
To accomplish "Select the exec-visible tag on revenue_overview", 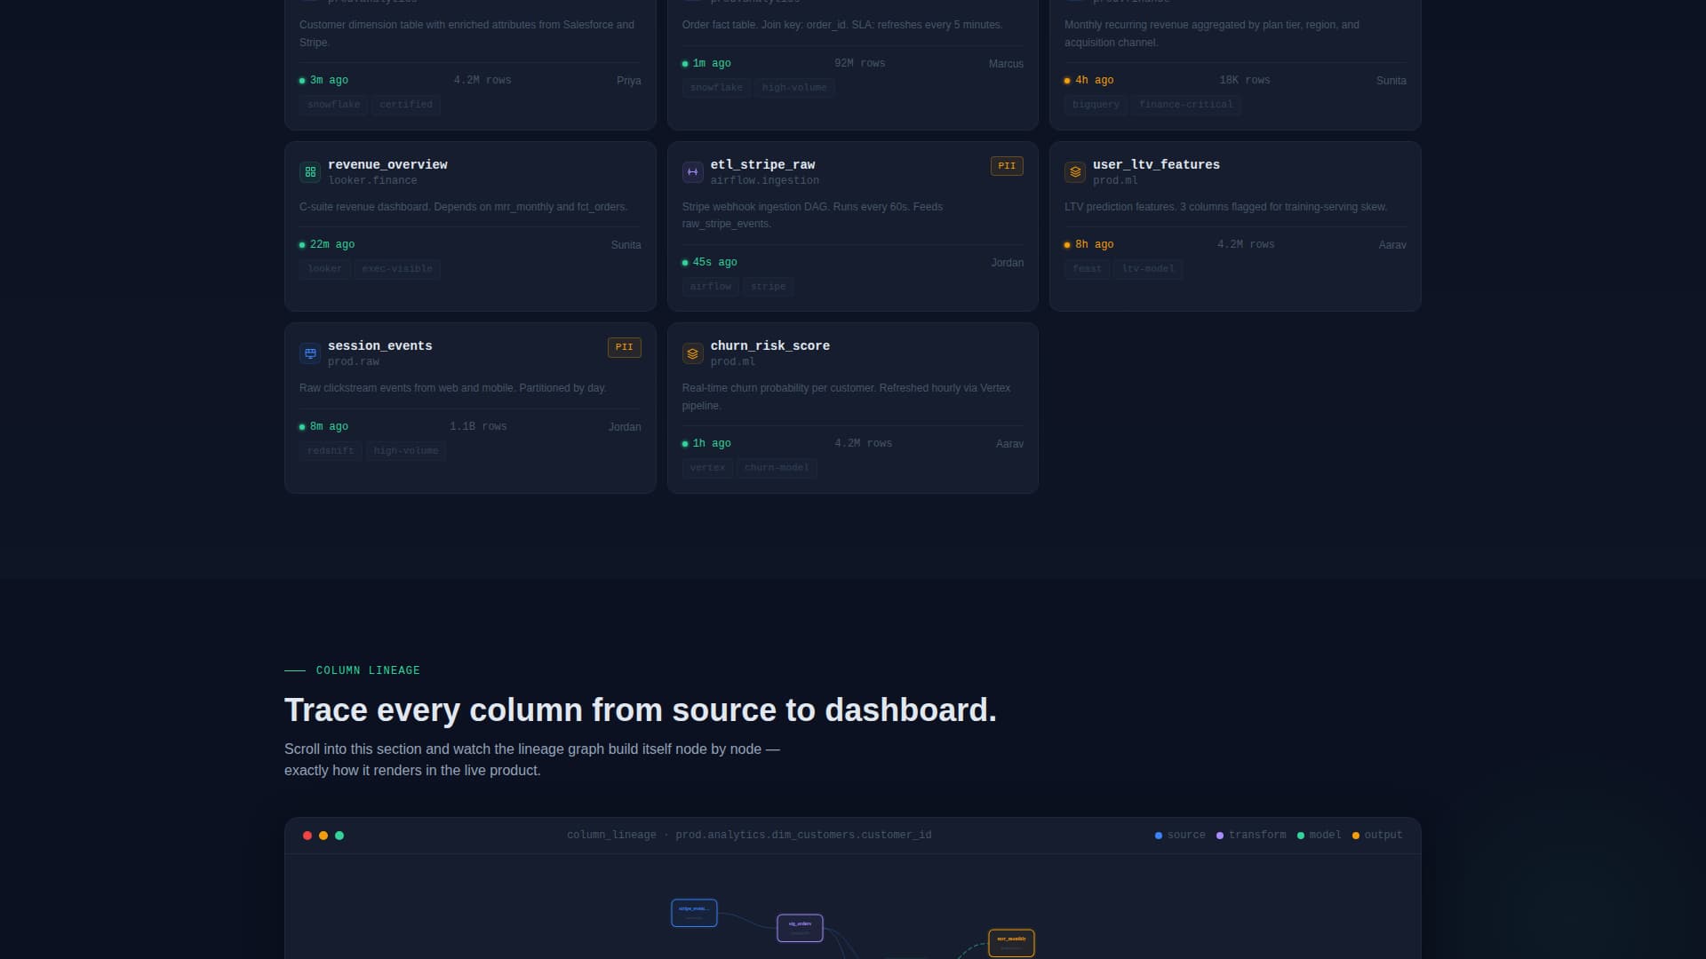I will click(x=396, y=268).
